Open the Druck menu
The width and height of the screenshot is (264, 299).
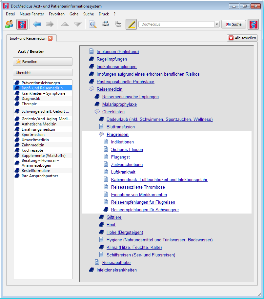(104, 14)
